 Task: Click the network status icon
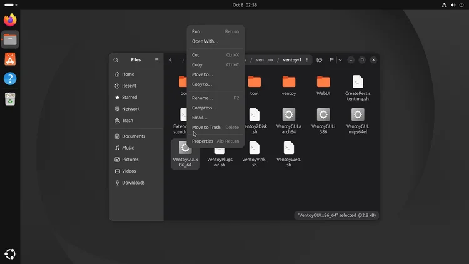click(x=444, y=5)
